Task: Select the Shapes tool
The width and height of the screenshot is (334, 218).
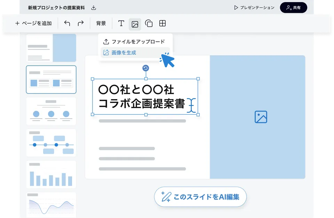Action: [149, 23]
